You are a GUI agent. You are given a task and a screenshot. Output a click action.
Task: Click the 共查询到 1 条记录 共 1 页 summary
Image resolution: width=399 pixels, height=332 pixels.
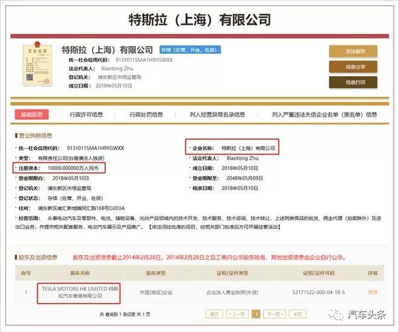pos(125,314)
